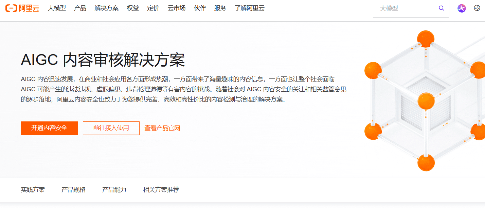
Task: Open the user avatar menu
Action: [462, 8]
